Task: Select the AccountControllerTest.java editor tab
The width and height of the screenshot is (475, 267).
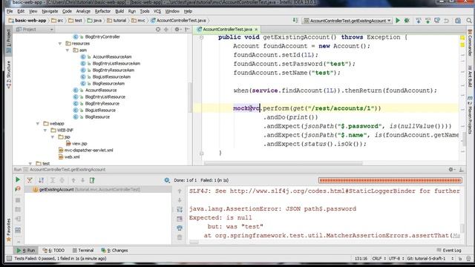Action: (x=227, y=30)
